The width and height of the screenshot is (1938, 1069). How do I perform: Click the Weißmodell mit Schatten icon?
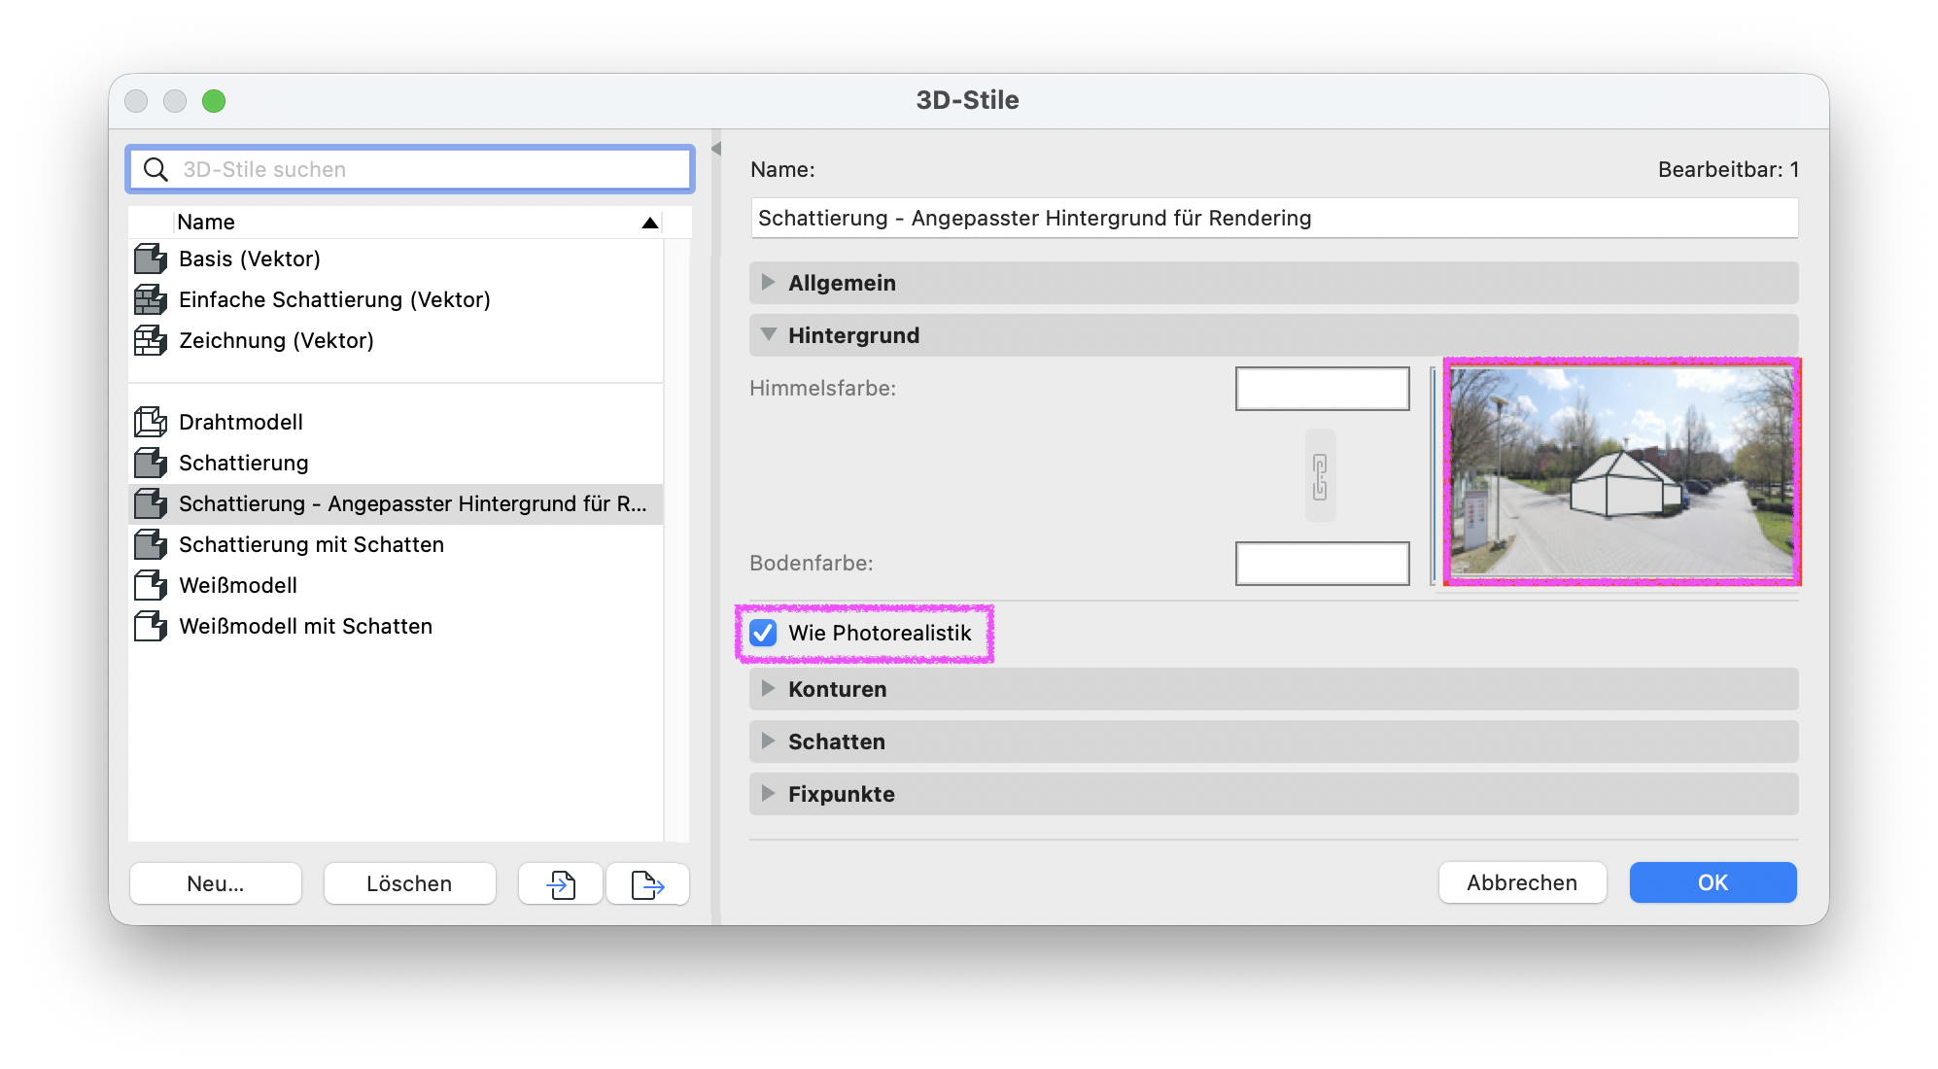pos(151,627)
